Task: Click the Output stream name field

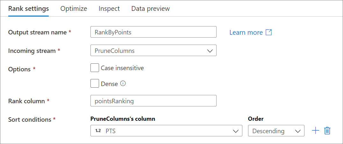Action: (x=153, y=32)
